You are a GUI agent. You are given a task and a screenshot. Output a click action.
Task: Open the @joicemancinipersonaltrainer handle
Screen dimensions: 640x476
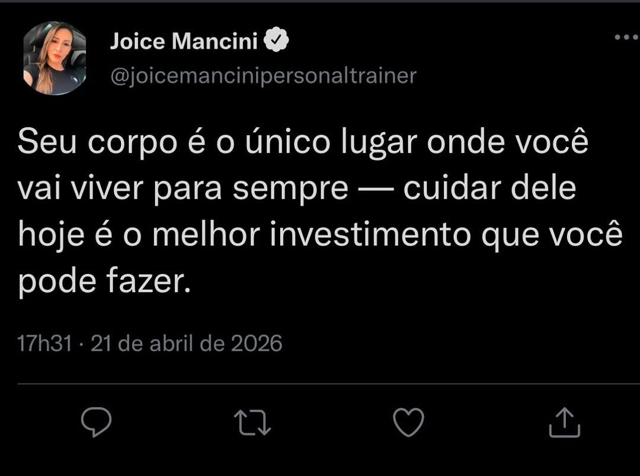click(263, 76)
